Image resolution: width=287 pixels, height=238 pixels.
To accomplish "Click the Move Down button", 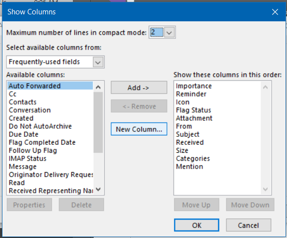I will [250, 205].
